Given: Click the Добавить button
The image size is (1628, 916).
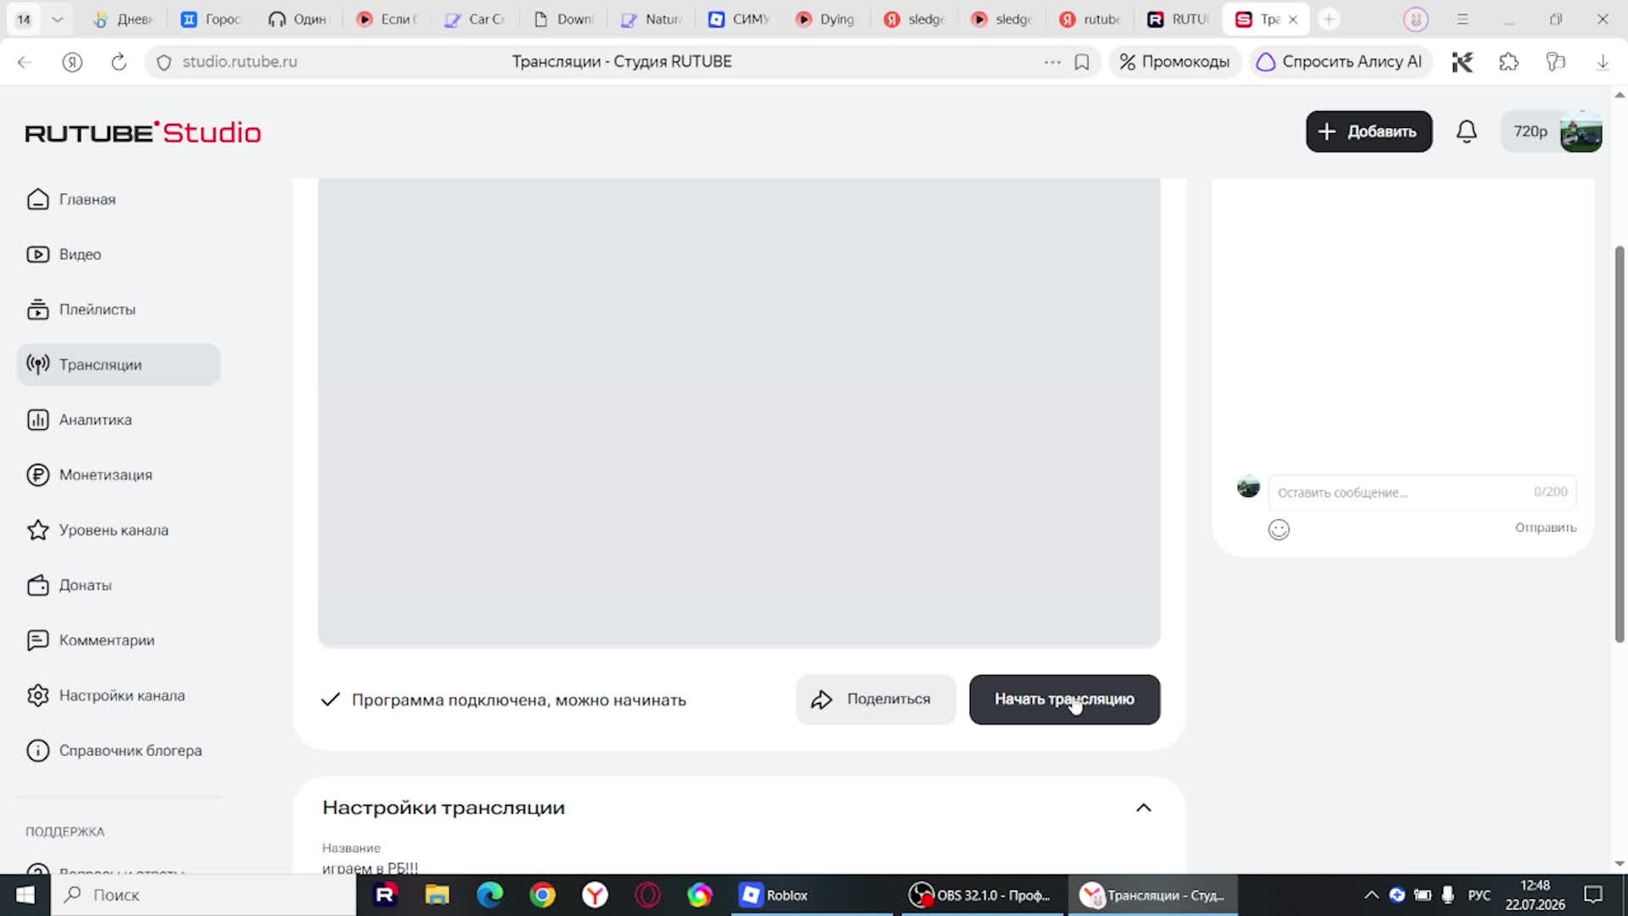Looking at the screenshot, I should 1369,131.
